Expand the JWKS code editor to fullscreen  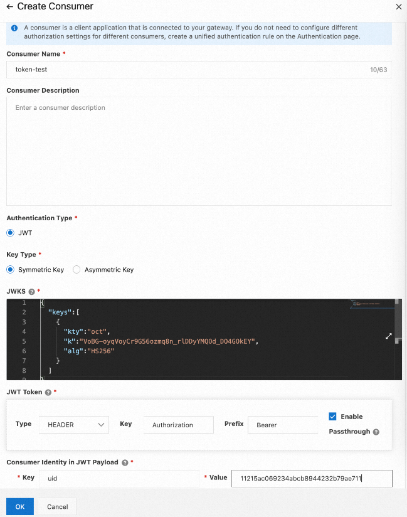(388, 336)
